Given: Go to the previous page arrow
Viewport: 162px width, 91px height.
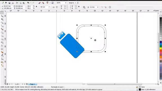Looking at the screenshot, I should pos(12,84).
